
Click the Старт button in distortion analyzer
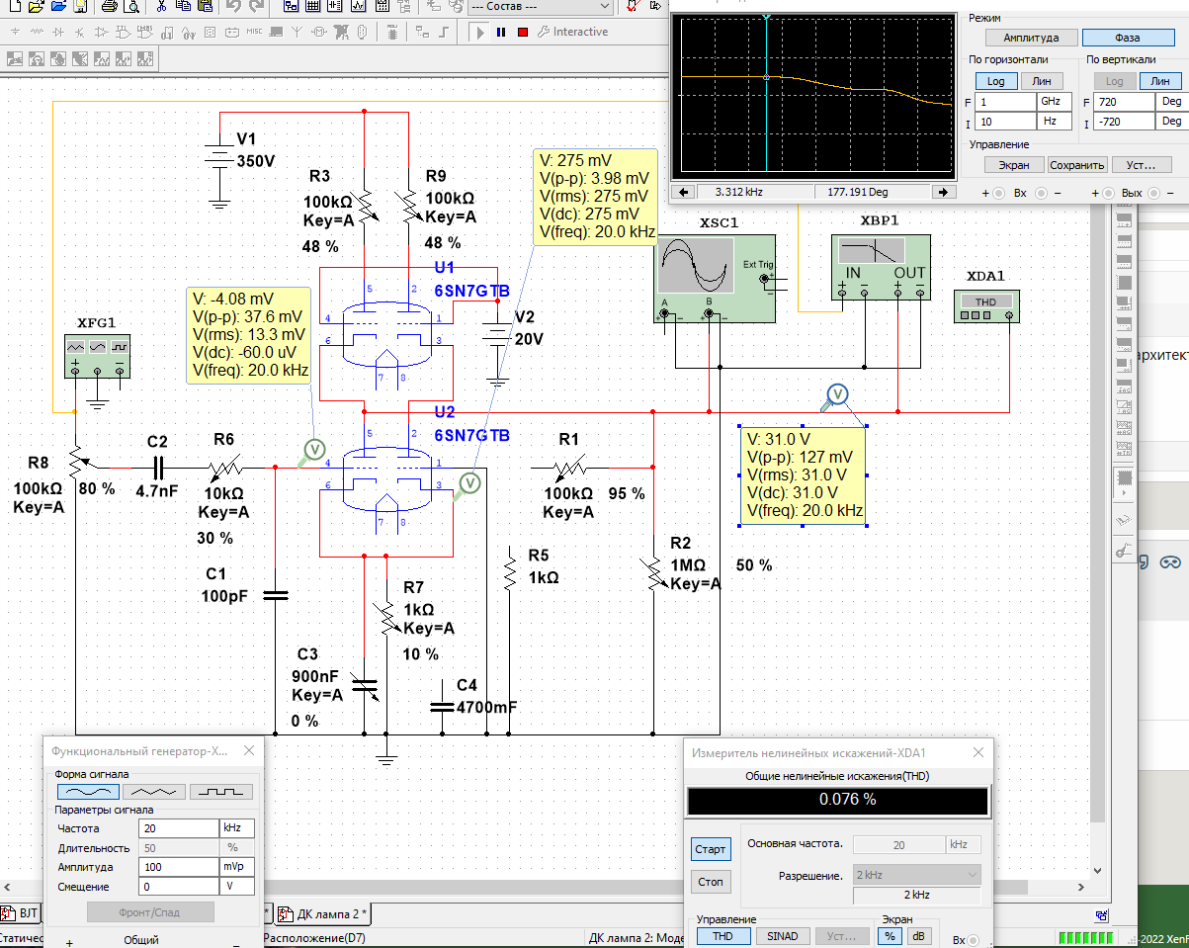711,849
